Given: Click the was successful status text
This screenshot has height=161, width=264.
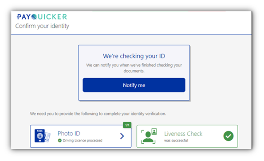Looking at the screenshot, I should coord(176,141).
